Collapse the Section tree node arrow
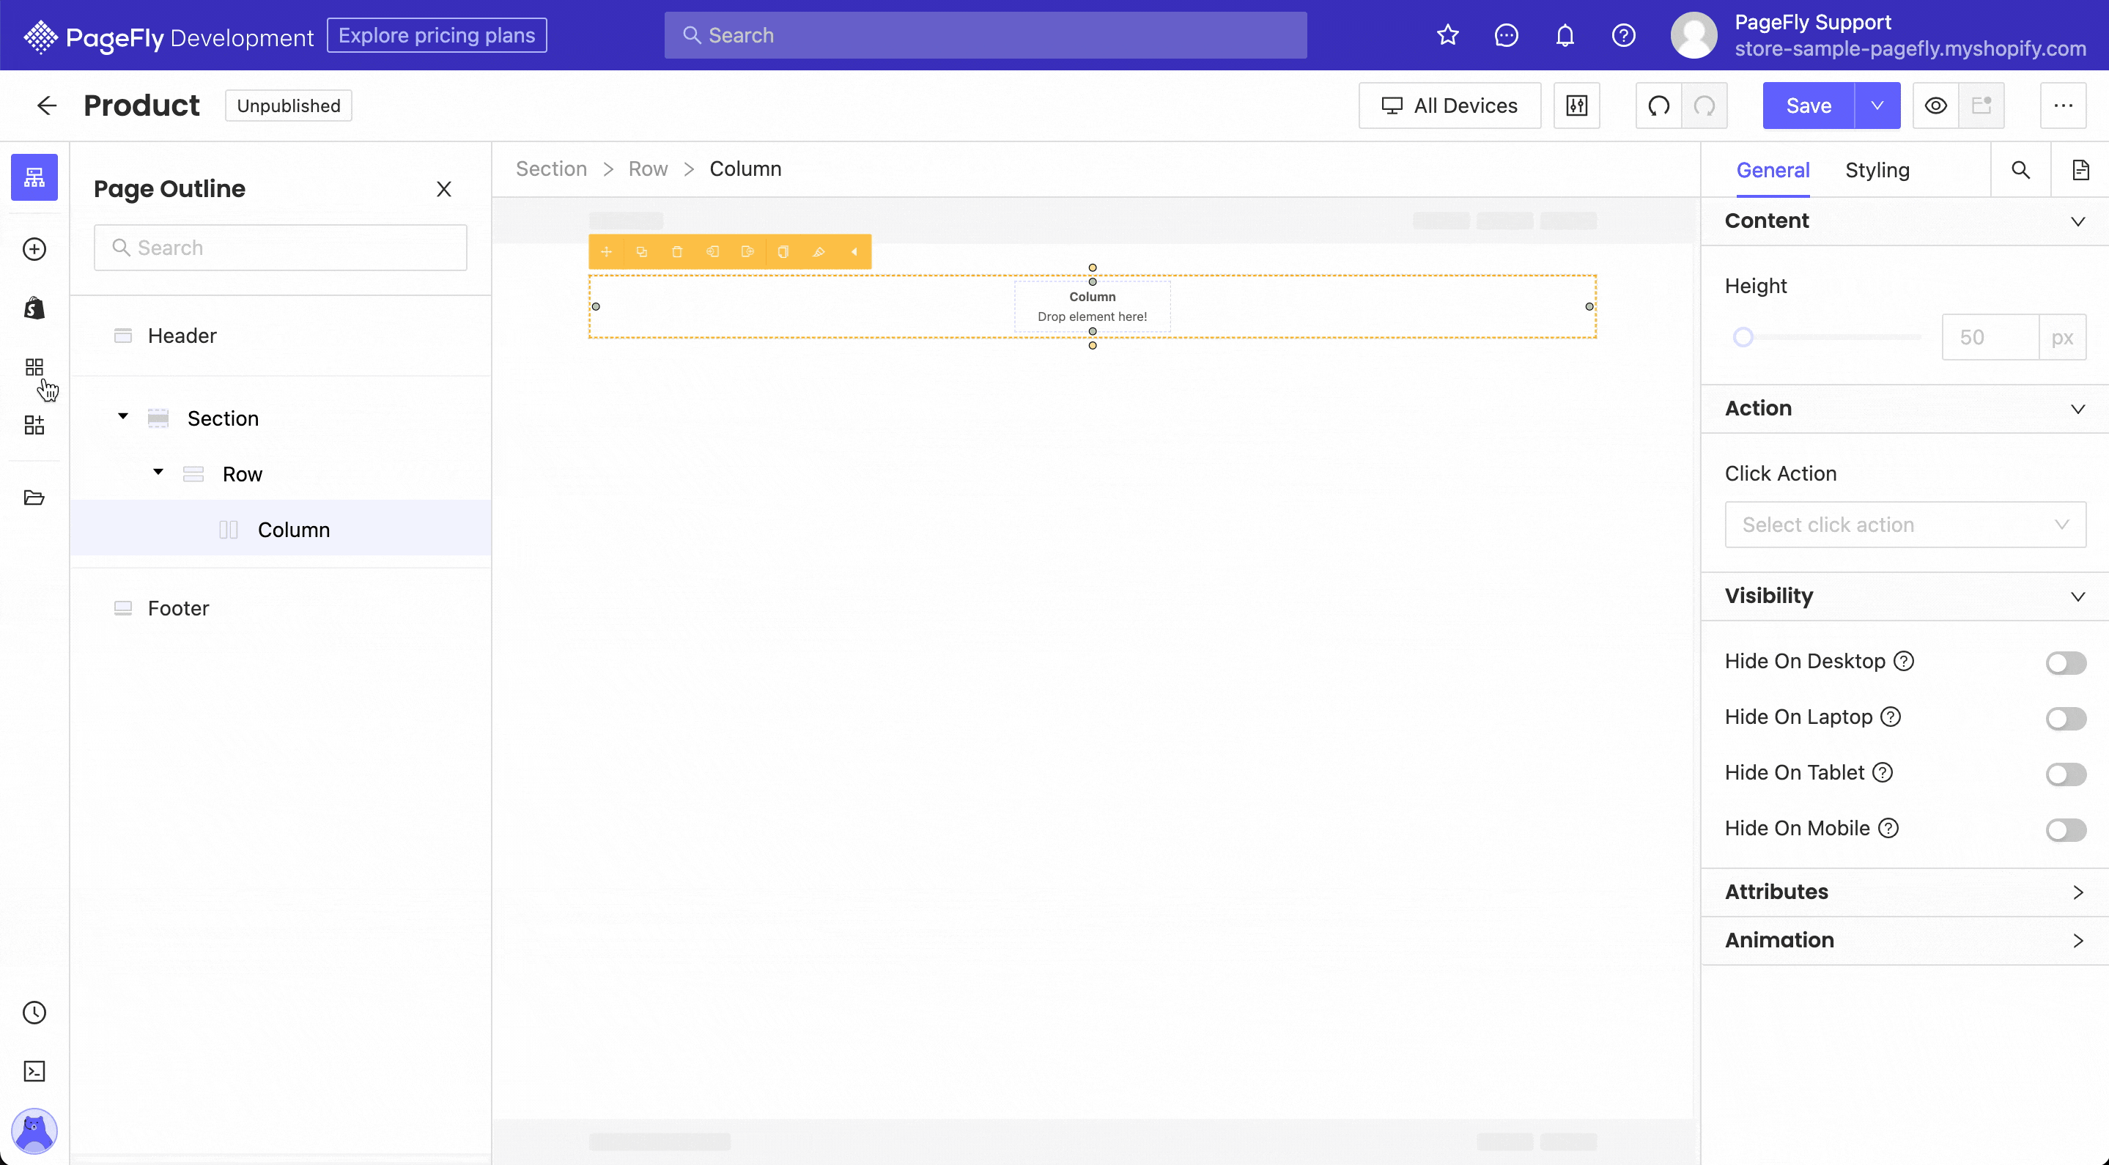The height and width of the screenshot is (1165, 2109). pos(123,417)
